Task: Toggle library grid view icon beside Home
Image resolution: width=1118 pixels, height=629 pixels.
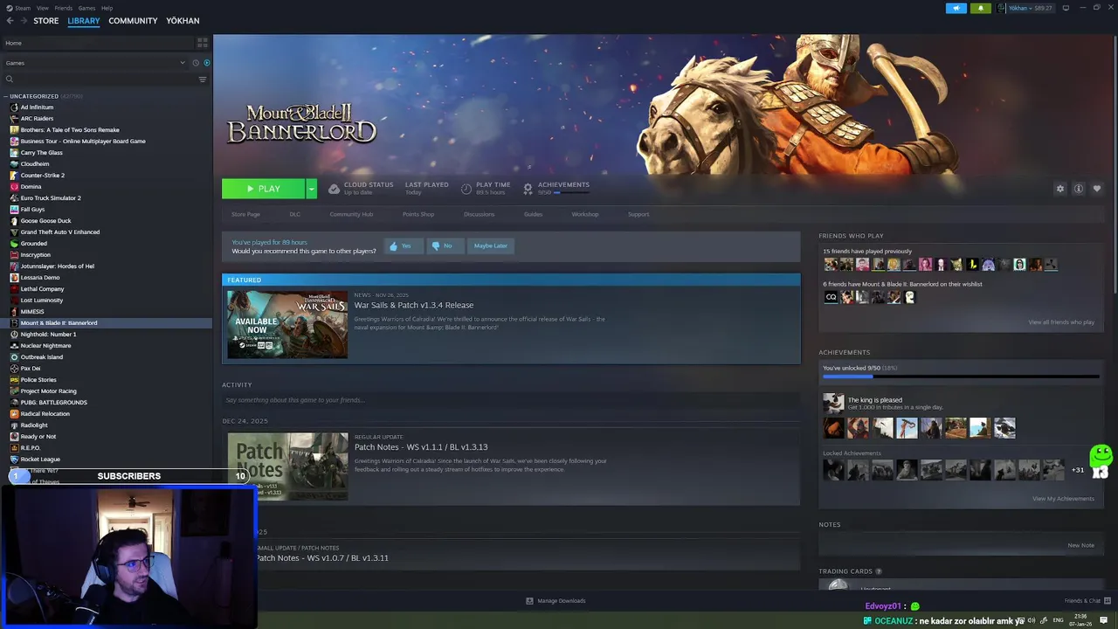Action: tap(203, 42)
